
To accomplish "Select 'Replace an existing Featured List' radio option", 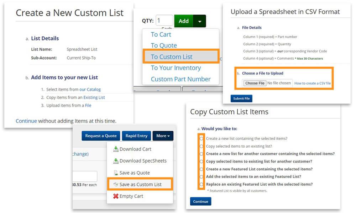I will (201, 184).
